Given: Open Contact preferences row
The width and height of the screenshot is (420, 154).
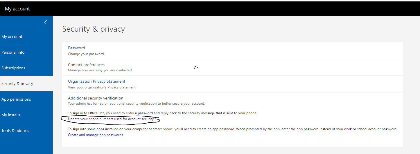Looking at the screenshot, I should coord(232,67).
